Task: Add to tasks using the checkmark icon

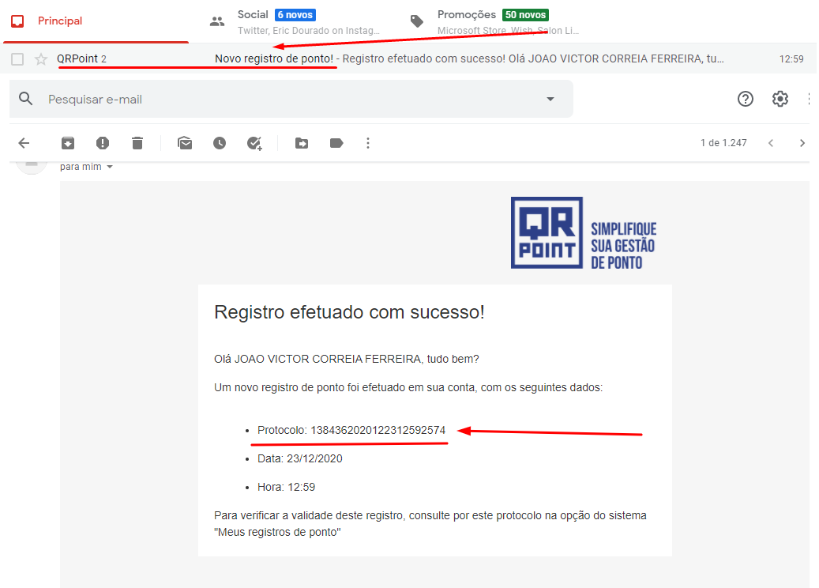Action: coord(254,143)
